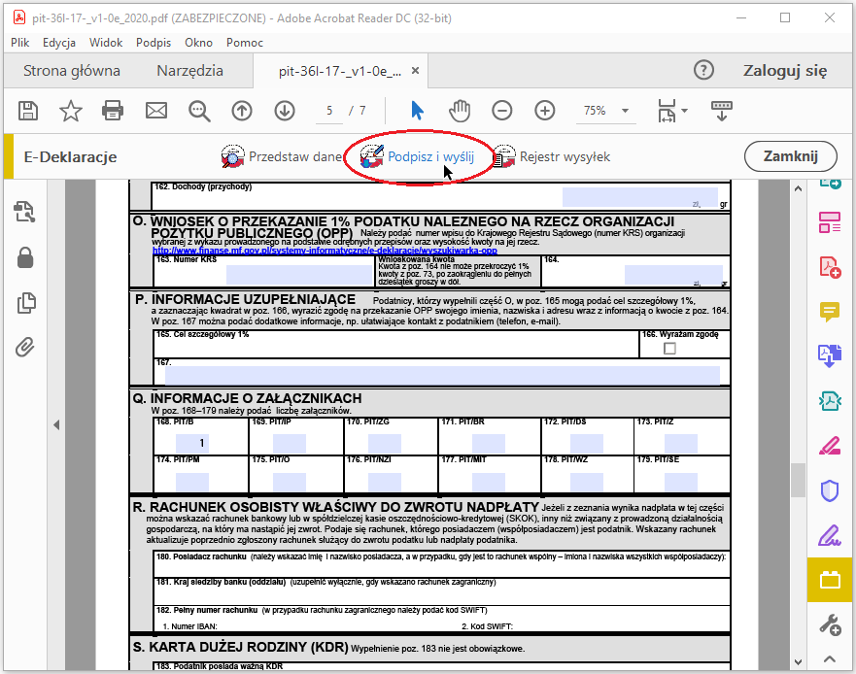Open the scrolling mode toolbar icon
The width and height of the screenshot is (856, 674).
pos(721,111)
